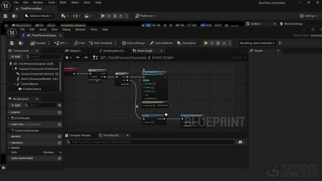Click the Duration pin on the Delay node
322x181 pixels.
click(144, 123)
